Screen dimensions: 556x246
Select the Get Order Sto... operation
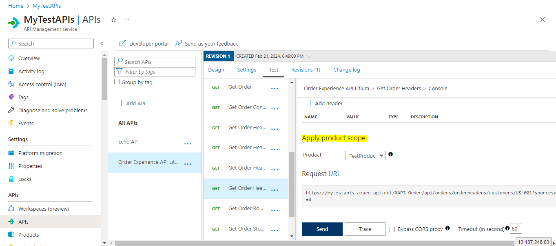(x=246, y=229)
